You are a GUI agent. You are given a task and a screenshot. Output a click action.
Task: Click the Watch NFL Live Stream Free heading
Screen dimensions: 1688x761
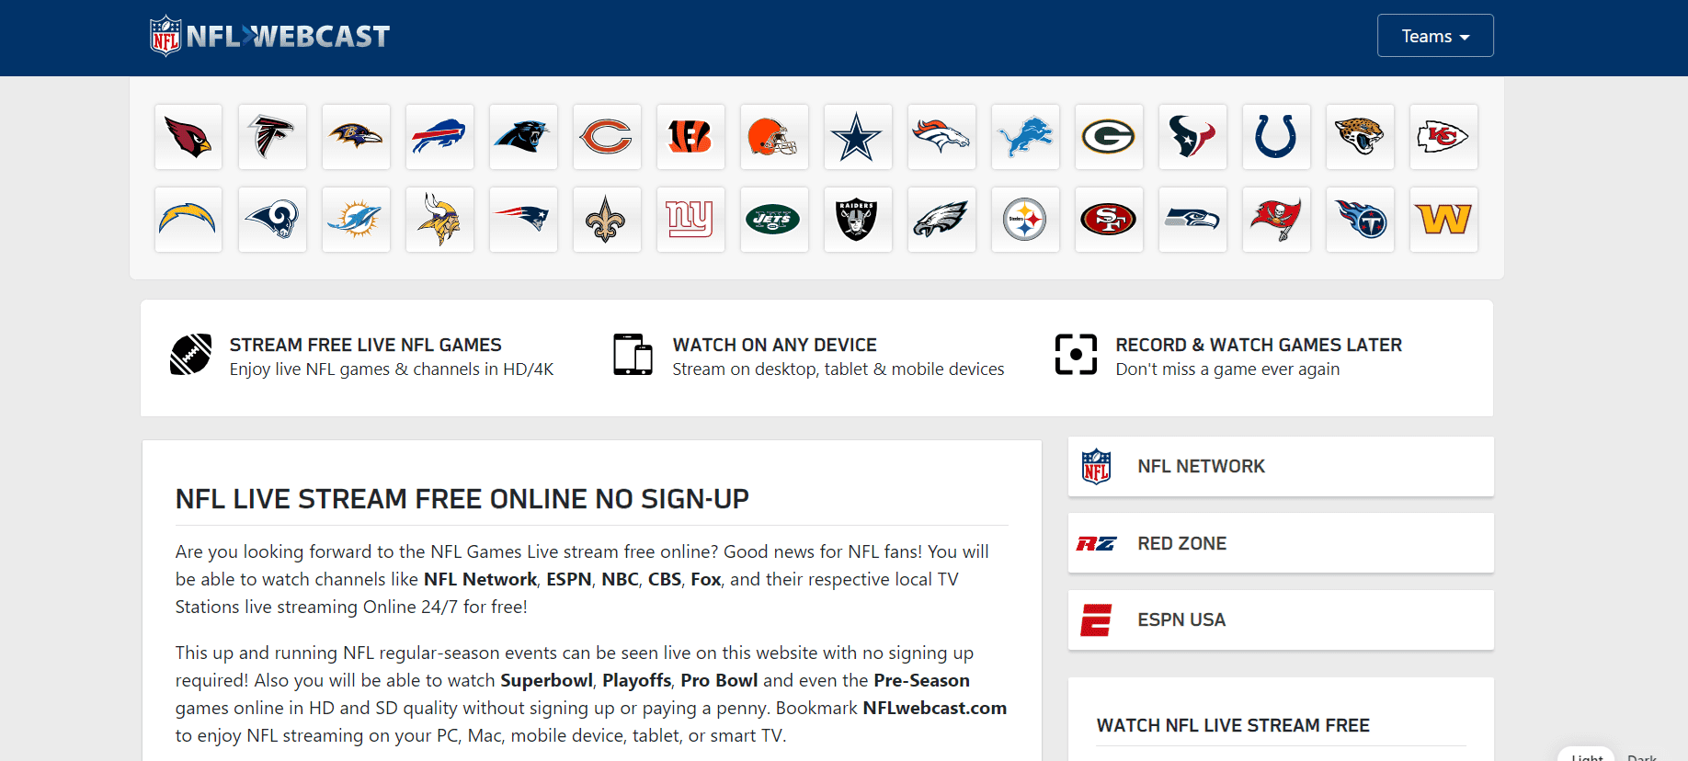click(1233, 725)
